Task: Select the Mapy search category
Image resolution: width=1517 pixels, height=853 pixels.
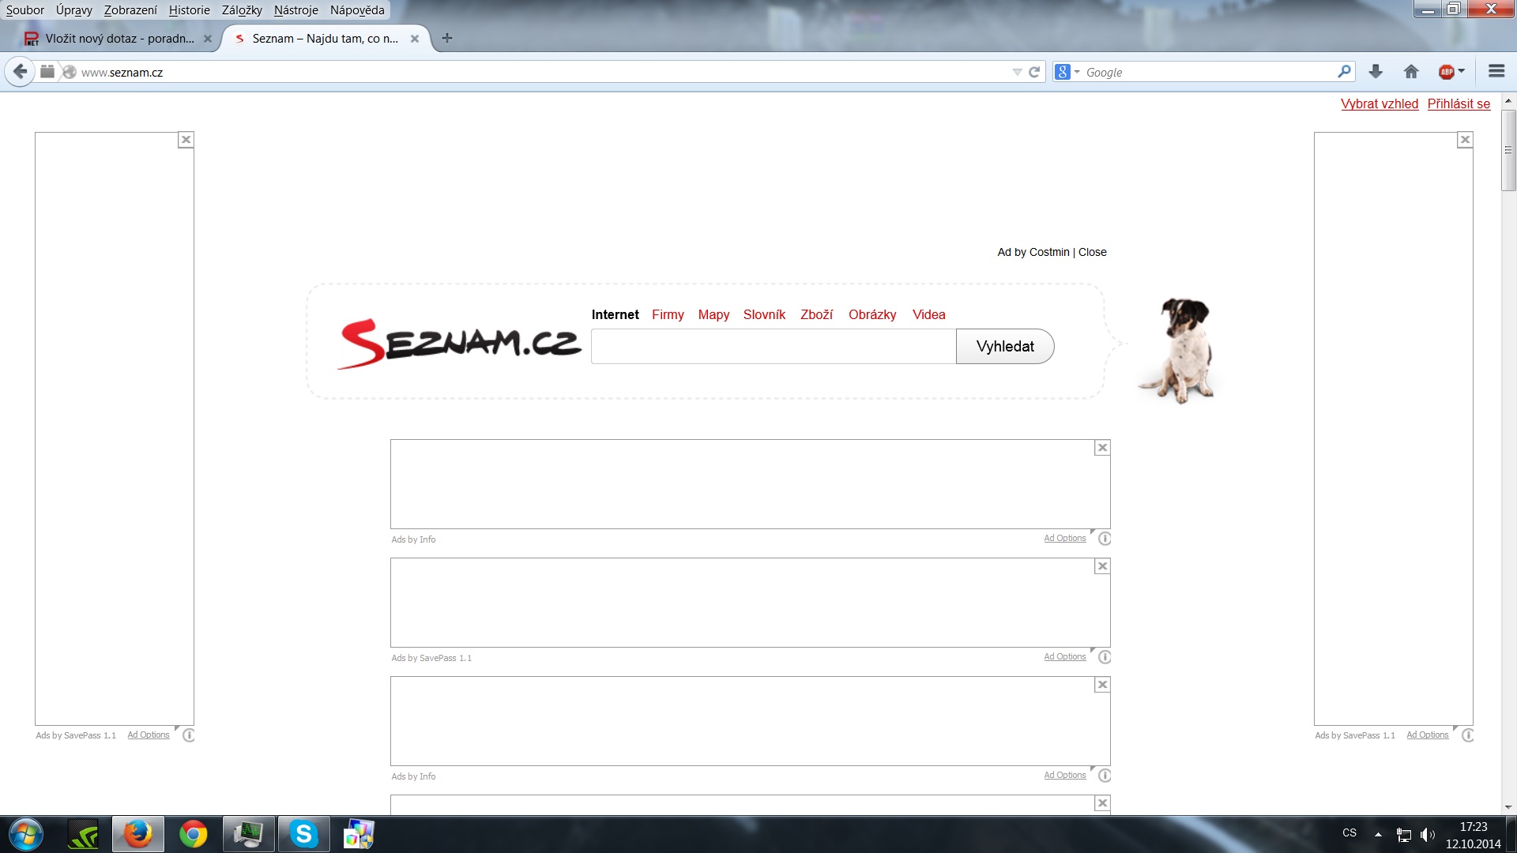Action: [713, 314]
